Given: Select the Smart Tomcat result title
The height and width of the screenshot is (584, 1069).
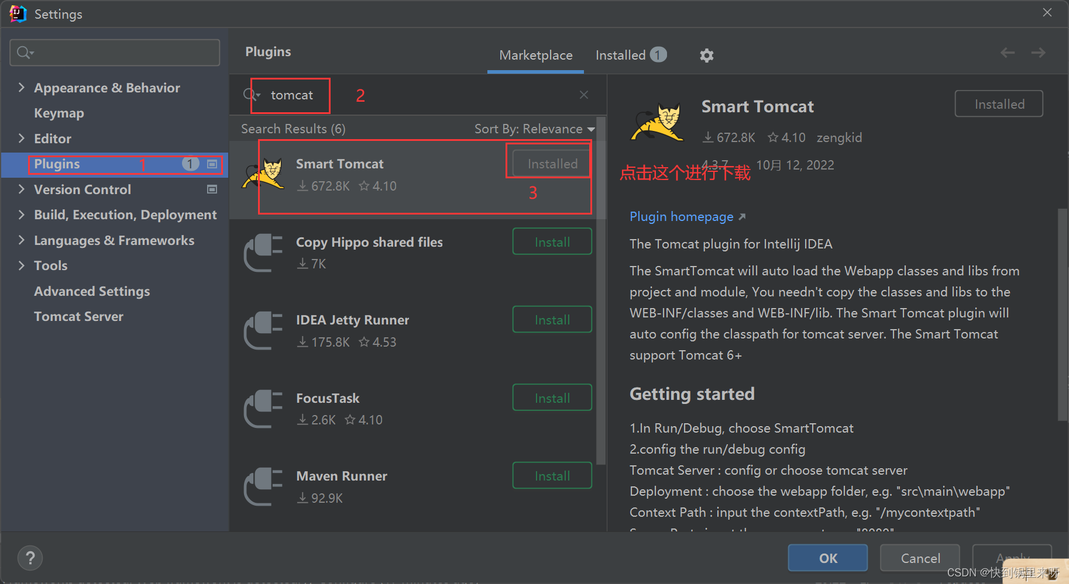Looking at the screenshot, I should tap(339, 164).
